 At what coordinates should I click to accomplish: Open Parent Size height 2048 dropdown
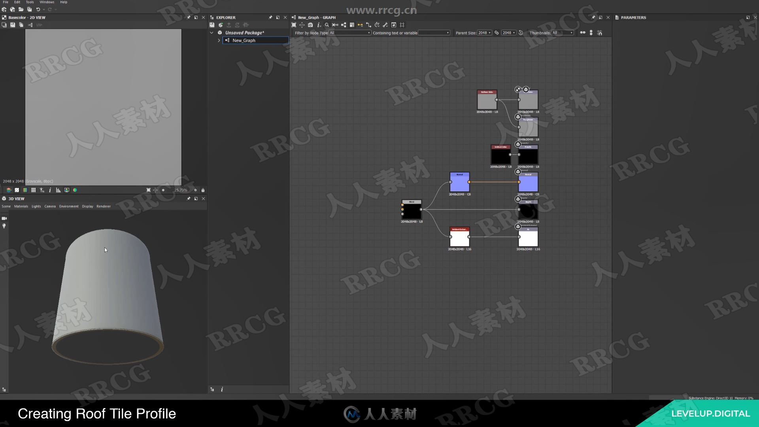click(509, 33)
